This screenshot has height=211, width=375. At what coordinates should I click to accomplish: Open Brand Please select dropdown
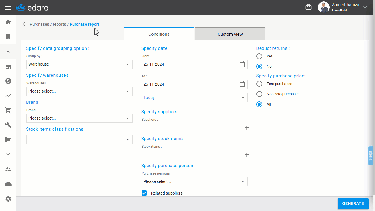[x=79, y=118]
